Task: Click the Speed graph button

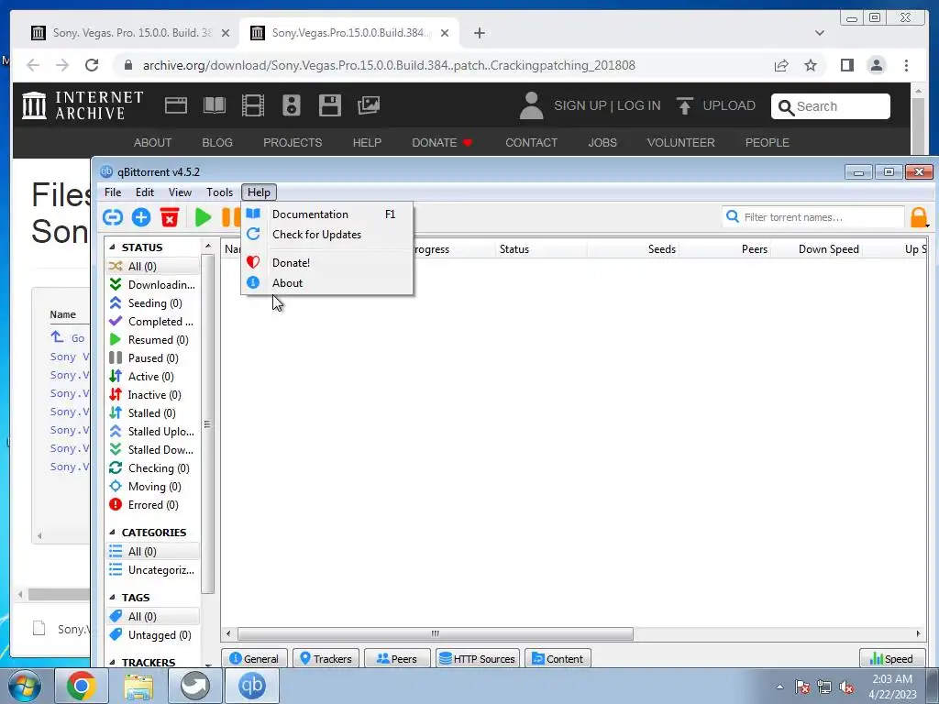Action: coord(892,658)
